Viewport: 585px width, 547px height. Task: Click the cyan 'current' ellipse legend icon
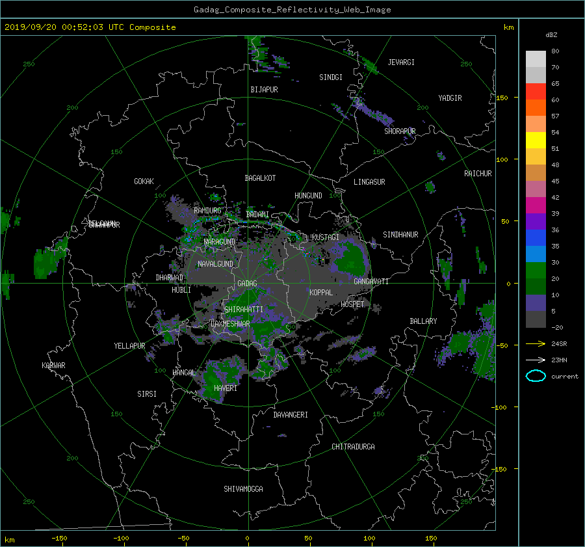point(536,376)
